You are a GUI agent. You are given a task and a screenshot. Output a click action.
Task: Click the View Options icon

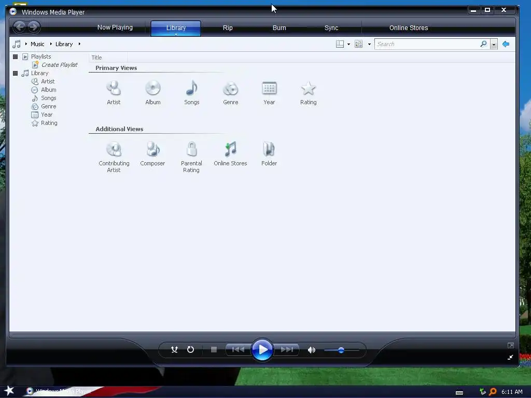click(x=358, y=44)
